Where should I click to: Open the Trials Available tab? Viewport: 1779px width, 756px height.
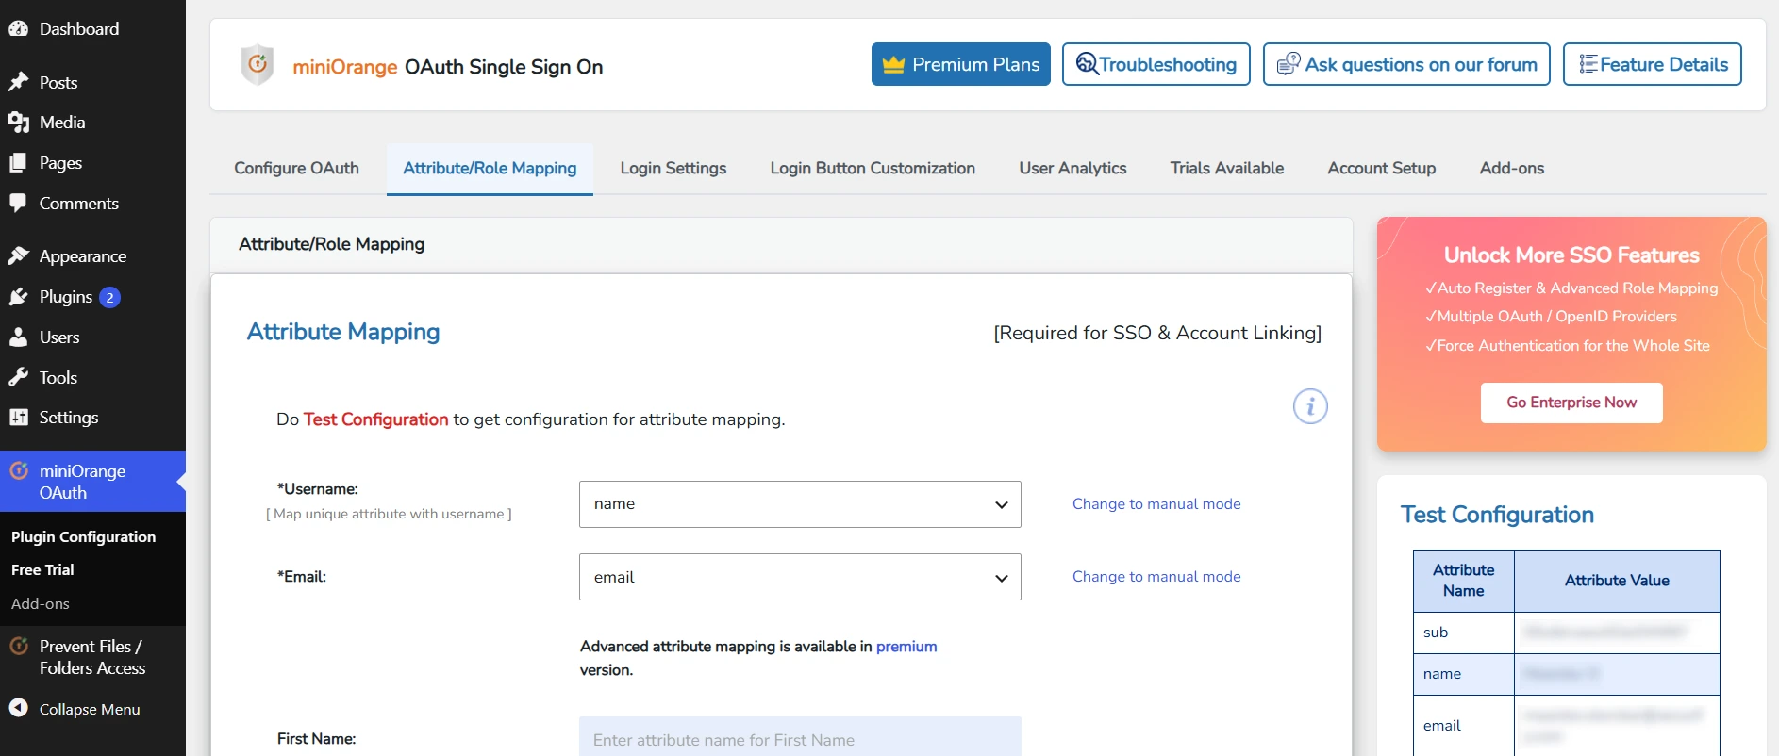point(1227,169)
